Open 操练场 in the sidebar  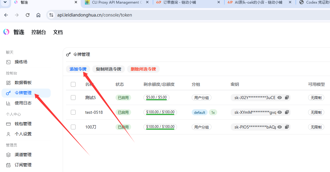click(x=26, y=62)
